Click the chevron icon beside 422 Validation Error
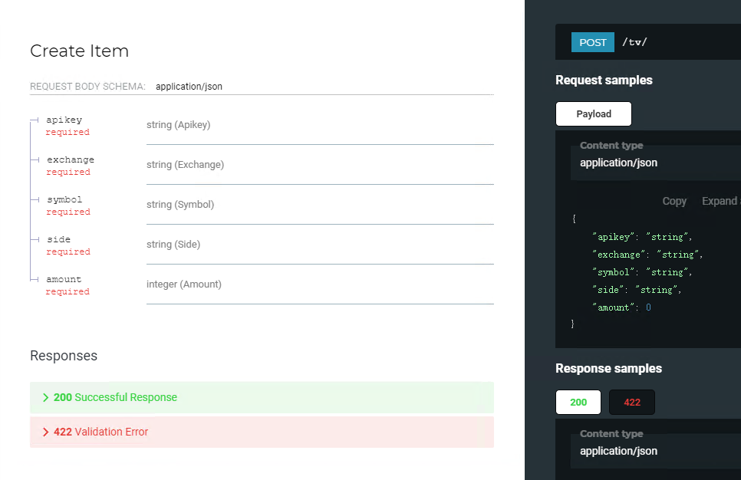This screenshot has width=741, height=480. click(45, 432)
